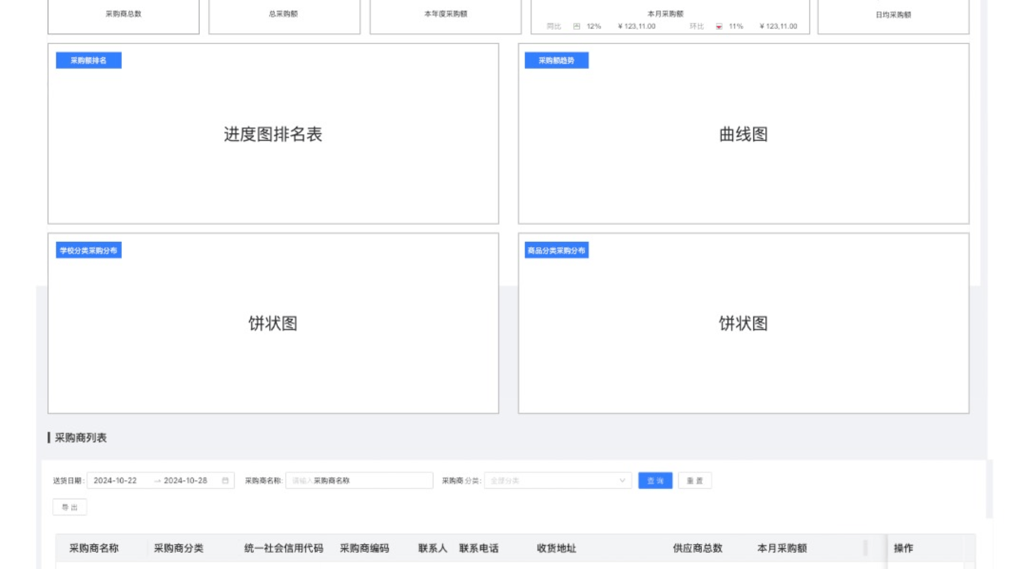
Task: Click the 联系电话 column header
Action: [479, 548]
